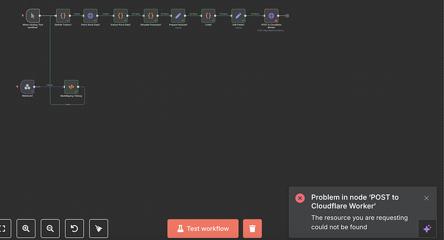
Task: Select the Simulate Forecasts1 node
Action: tap(151, 16)
